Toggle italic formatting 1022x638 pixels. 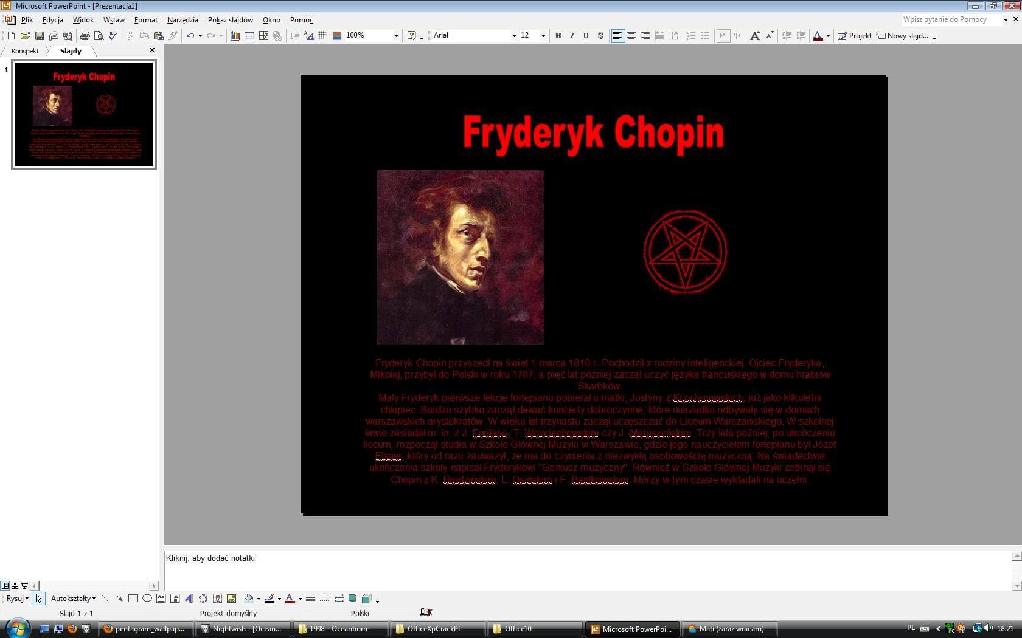572,36
